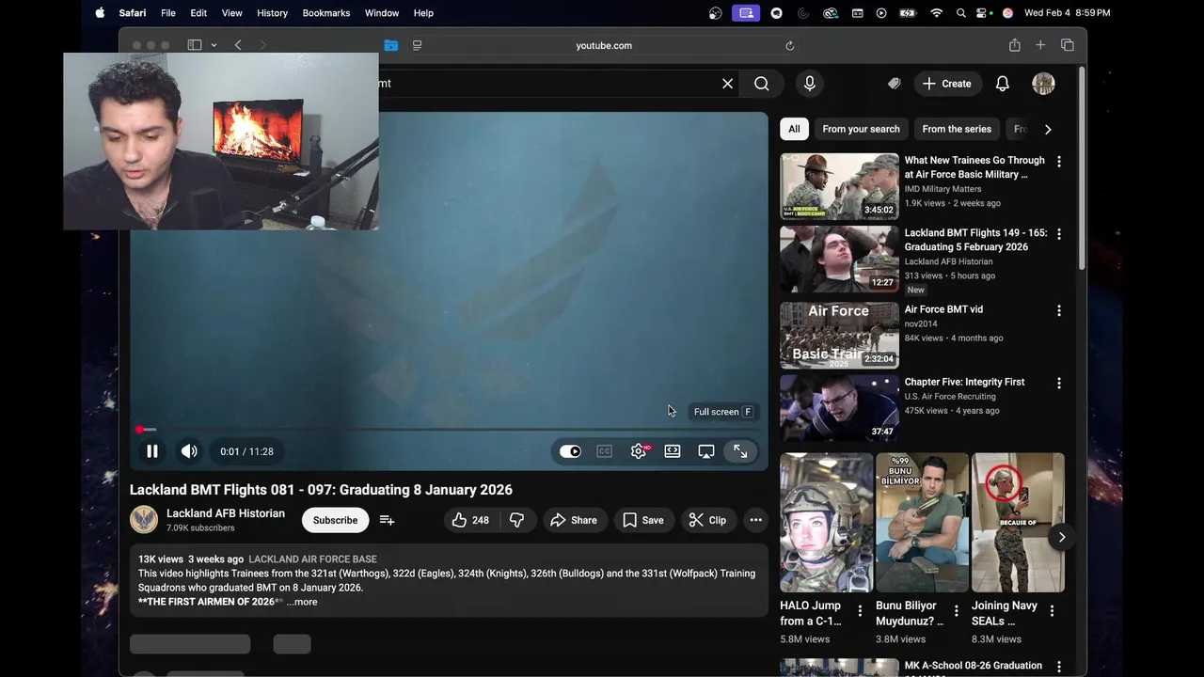Save the video to playlist
Viewport: 1204px width, 677px height.
pyautogui.click(x=643, y=520)
